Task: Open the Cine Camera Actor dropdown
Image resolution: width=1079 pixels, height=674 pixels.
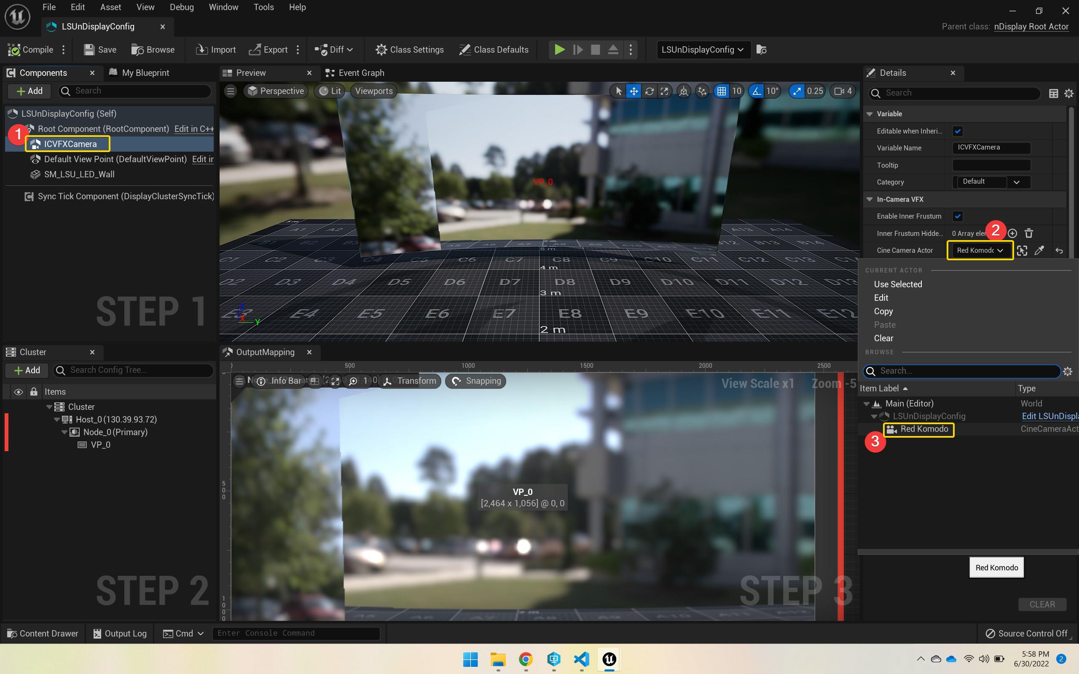Action: 980,250
